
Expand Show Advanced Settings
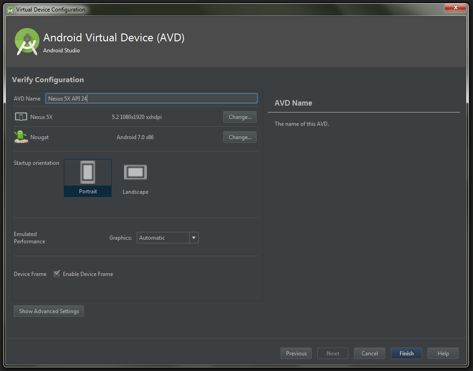click(x=49, y=311)
